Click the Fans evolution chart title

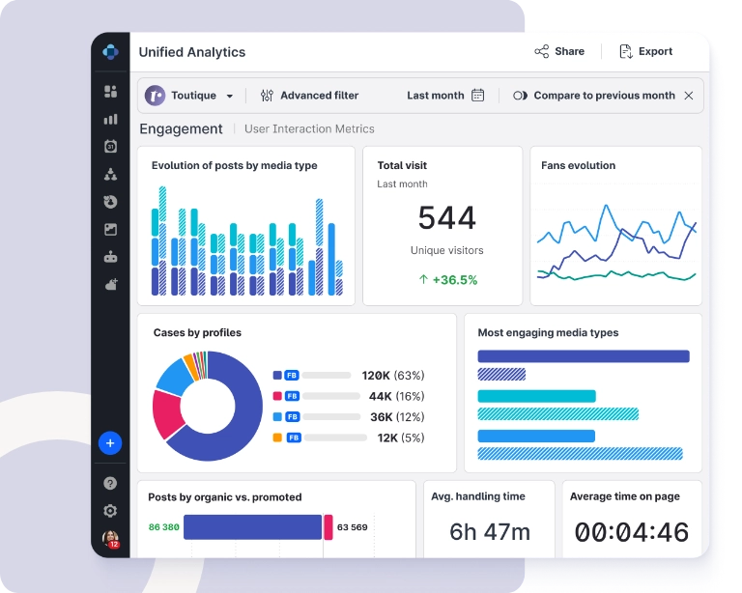579,165
